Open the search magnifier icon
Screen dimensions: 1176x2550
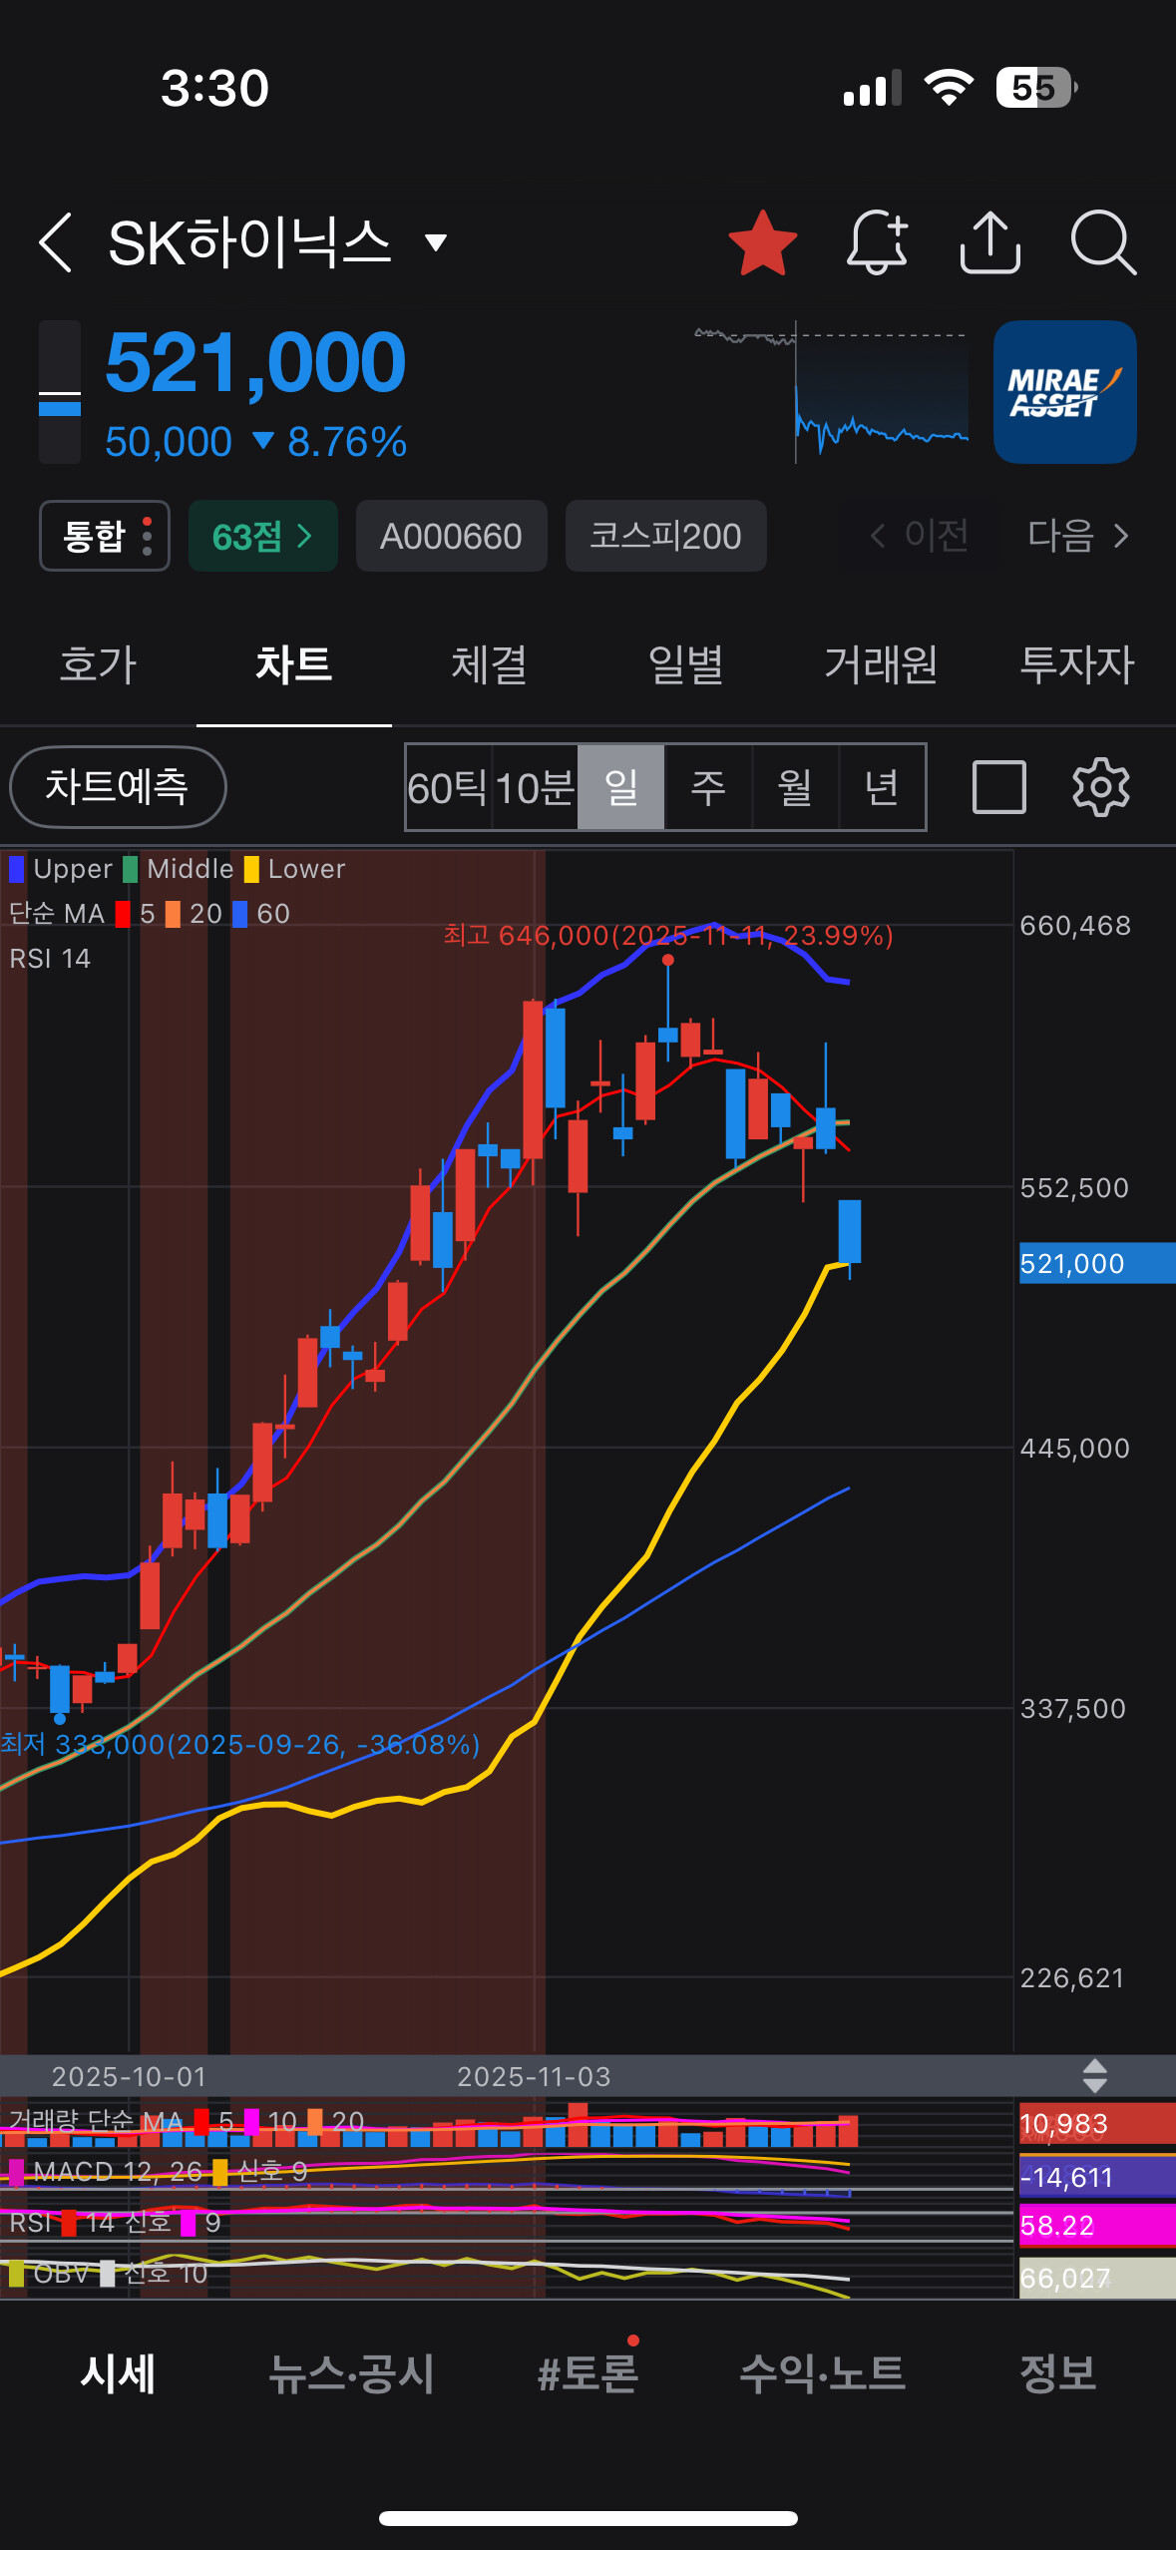[1103, 242]
